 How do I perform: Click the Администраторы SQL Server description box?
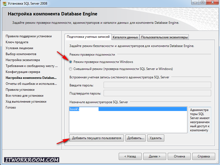coord(200,120)
